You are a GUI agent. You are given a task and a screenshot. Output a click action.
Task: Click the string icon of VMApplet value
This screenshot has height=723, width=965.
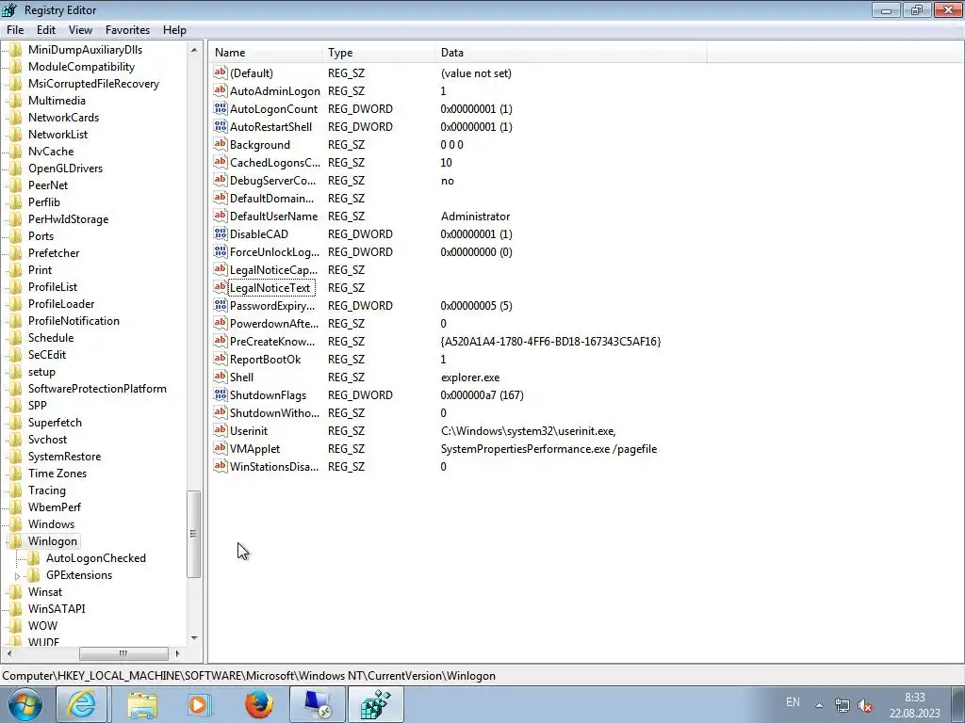(x=221, y=448)
